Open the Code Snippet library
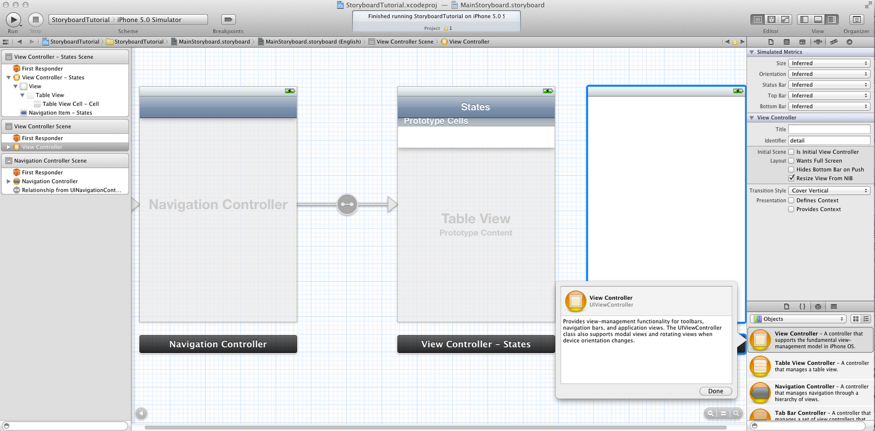The image size is (875, 431). (x=802, y=306)
